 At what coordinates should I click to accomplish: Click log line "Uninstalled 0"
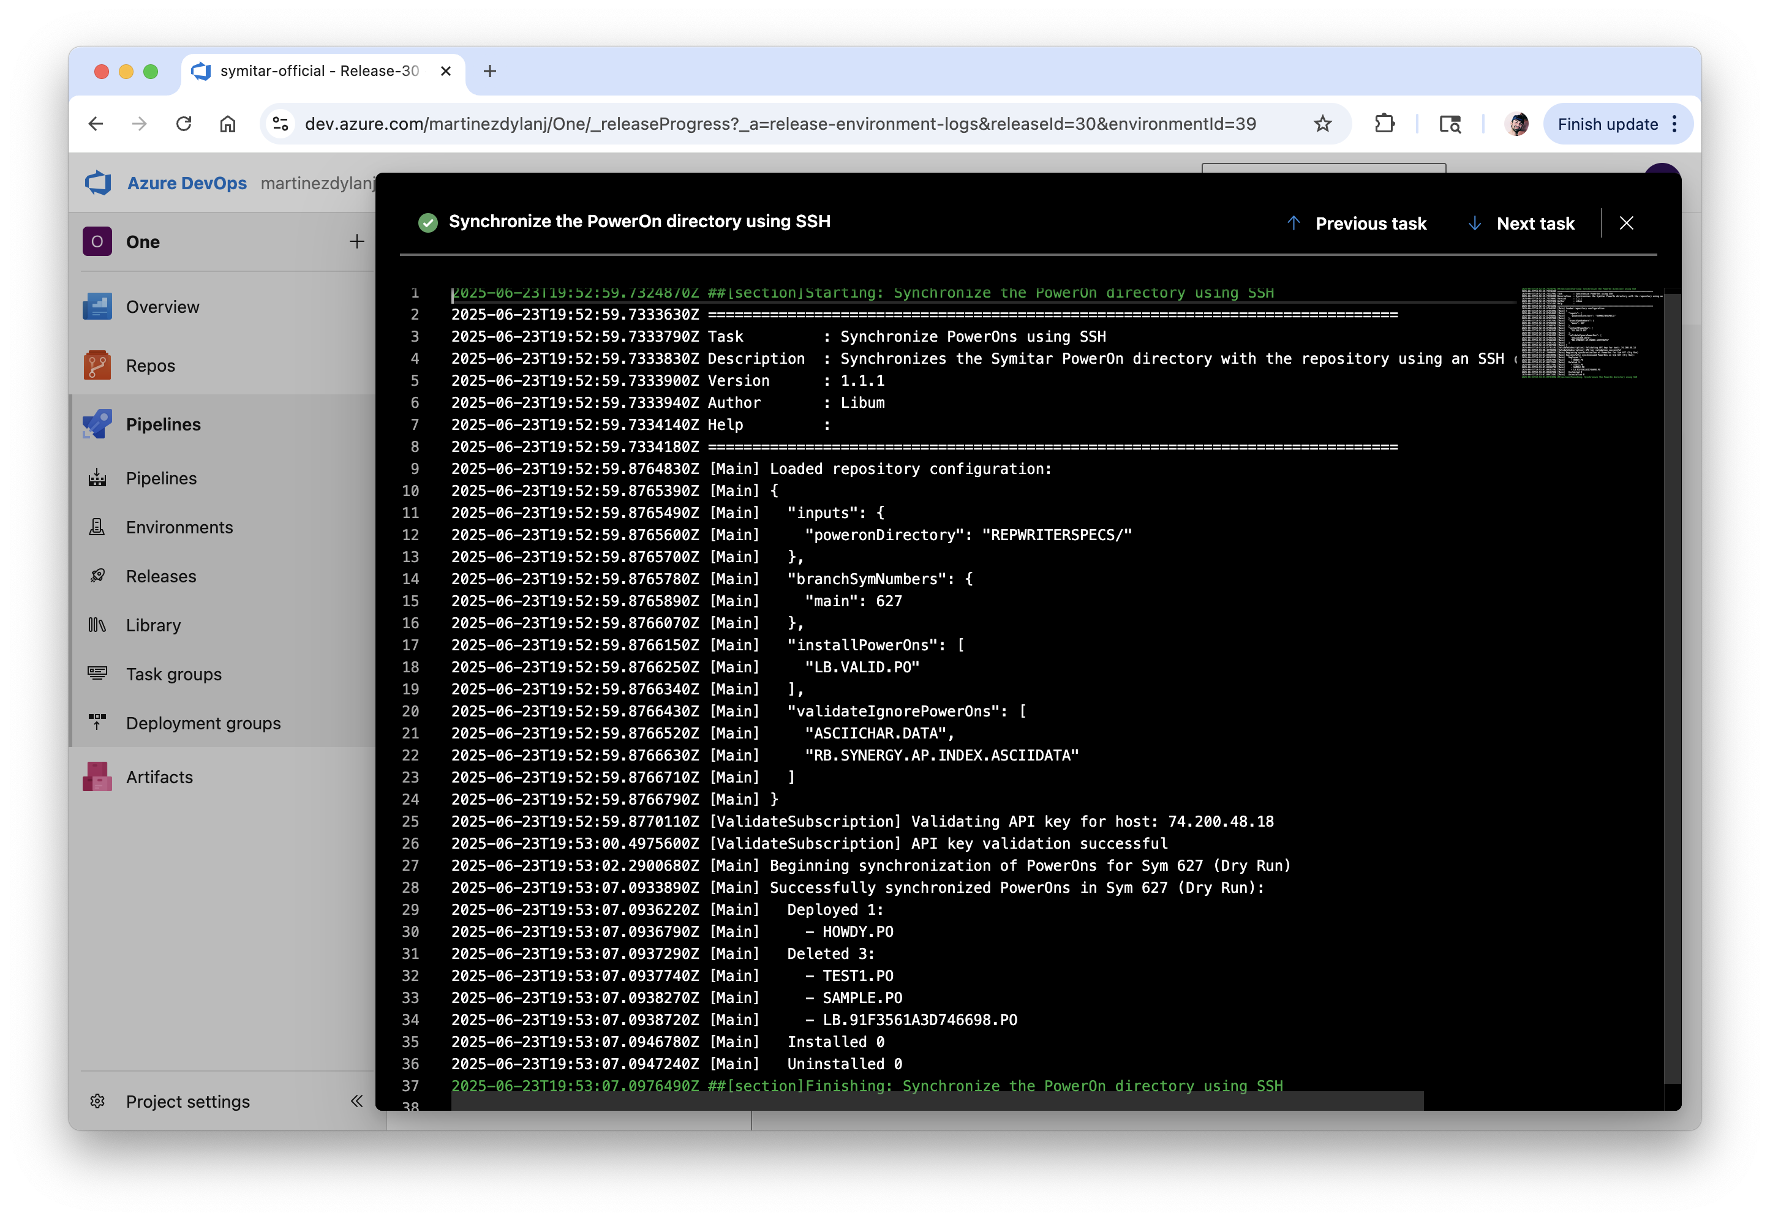coord(677,1064)
